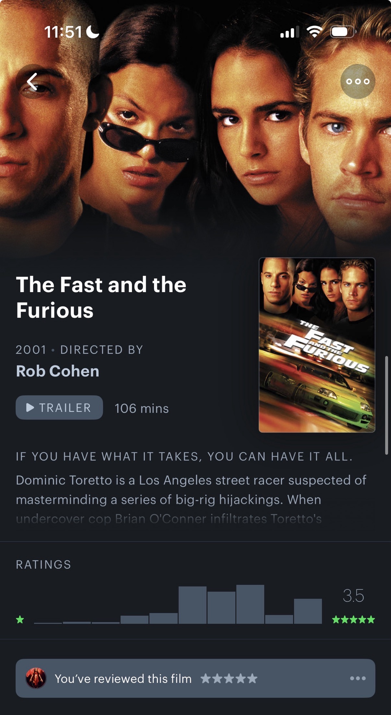The image size is (391, 715).
Task: Tap the gray review star rating
Action: click(229, 678)
